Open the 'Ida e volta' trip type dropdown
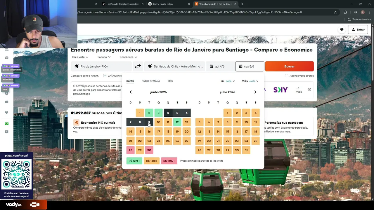 (x=80, y=57)
